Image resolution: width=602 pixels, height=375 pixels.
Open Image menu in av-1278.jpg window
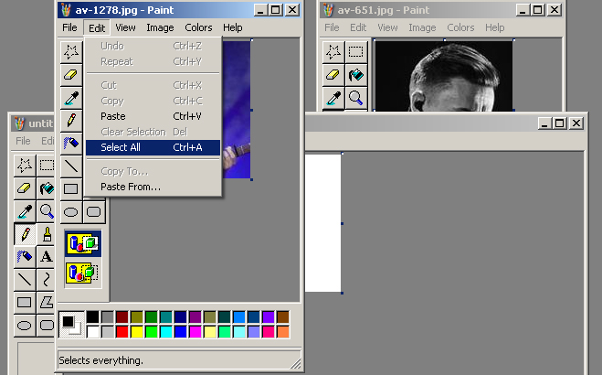click(160, 27)
